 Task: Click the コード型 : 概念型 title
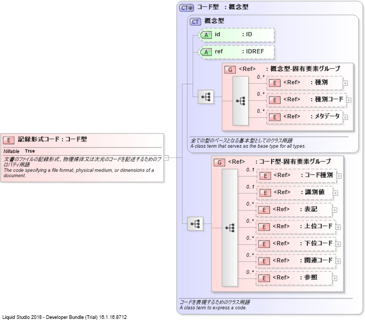[x=223, y=7]
